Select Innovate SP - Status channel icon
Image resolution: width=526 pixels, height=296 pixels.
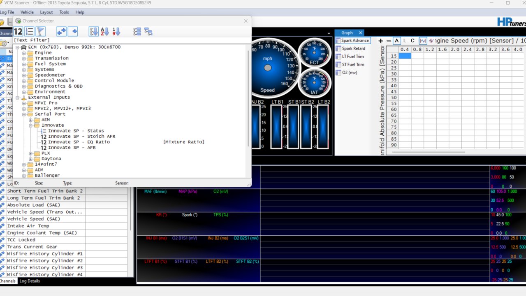click(x=44, y=131)
